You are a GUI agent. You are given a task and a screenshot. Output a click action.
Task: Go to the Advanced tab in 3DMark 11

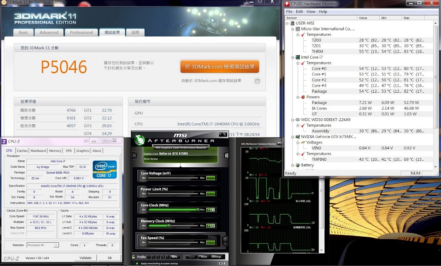pos(49,32)
